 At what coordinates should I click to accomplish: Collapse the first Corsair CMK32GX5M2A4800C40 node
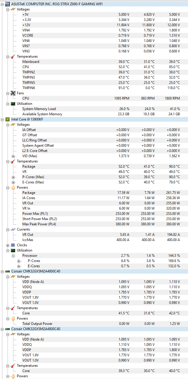[x=3, y=271]
